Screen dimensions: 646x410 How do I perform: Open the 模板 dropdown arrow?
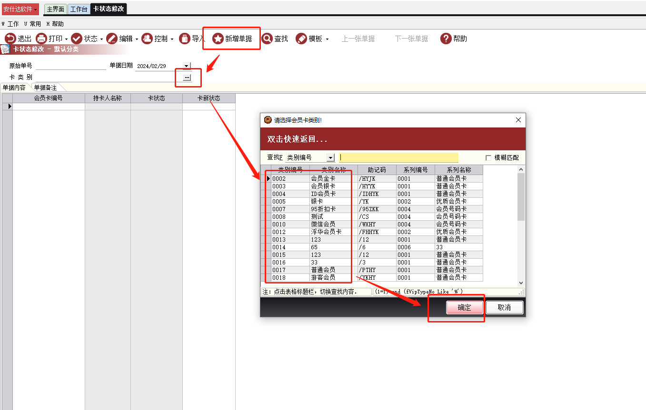coord(327,39)
